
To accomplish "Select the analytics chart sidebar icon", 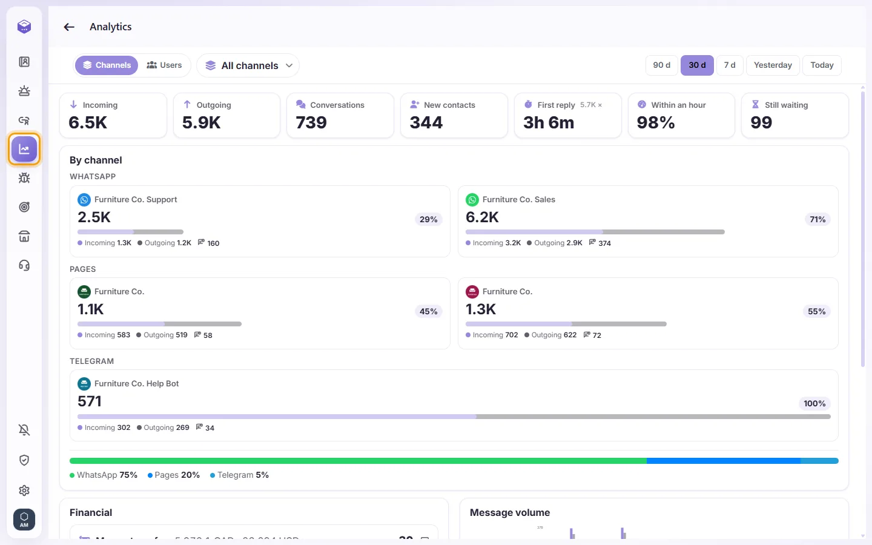I will point(24,149).
